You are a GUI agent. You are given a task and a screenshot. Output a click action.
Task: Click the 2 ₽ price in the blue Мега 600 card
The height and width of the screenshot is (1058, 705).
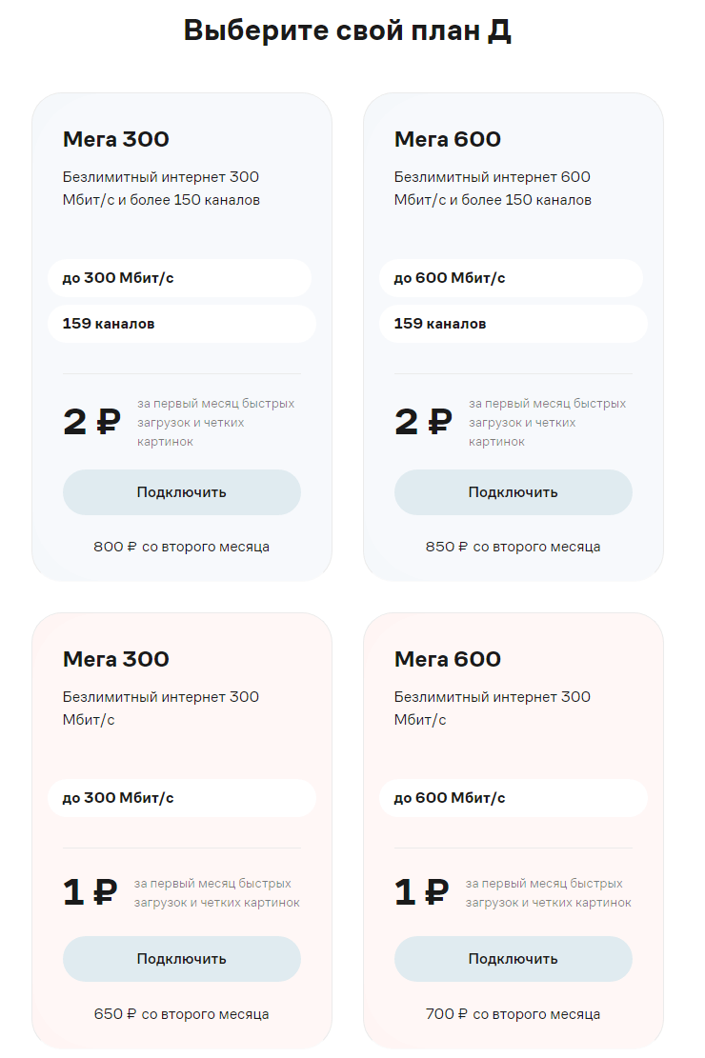[x=423, y=422]
